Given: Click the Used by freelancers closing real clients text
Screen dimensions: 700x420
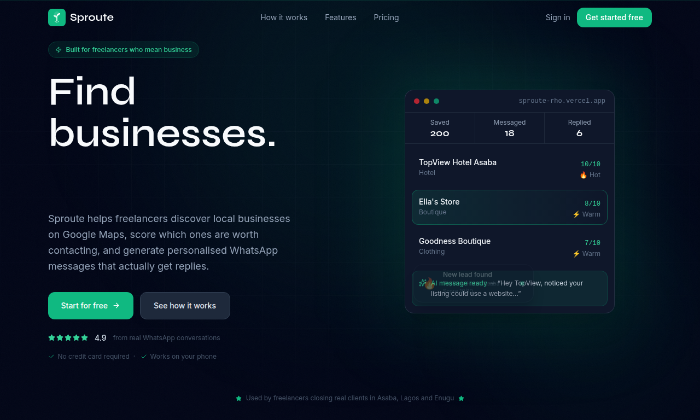Looking at the screenshot, I should click(x=350, y=398).
